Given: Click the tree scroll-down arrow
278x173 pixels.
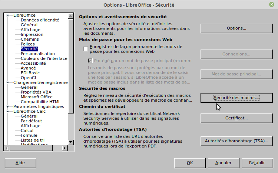Looking at the screenshot, I should pos(71,142).
